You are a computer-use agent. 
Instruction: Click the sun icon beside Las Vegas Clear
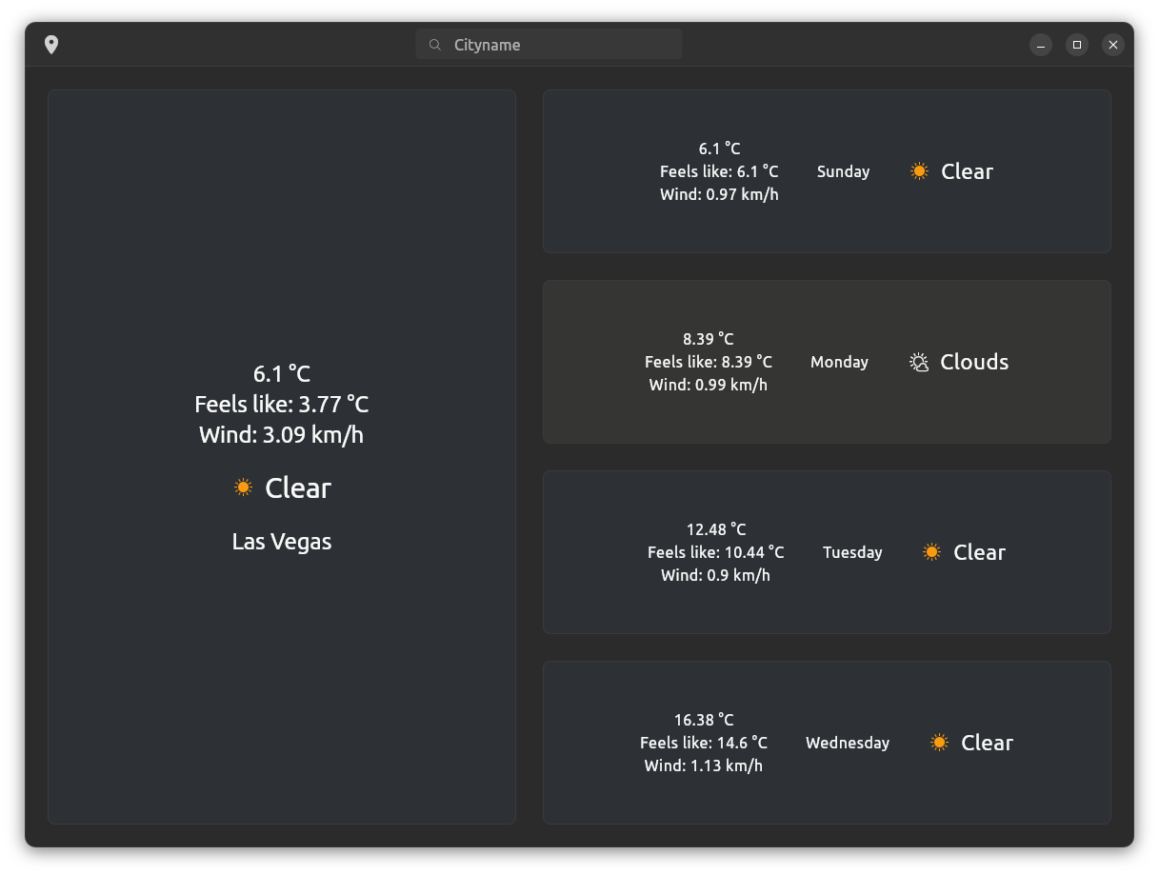tap(243, 487)
